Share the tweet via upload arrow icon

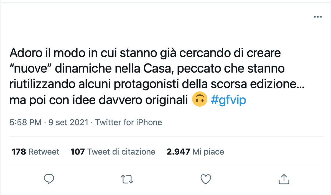click(x=284, y=179)
